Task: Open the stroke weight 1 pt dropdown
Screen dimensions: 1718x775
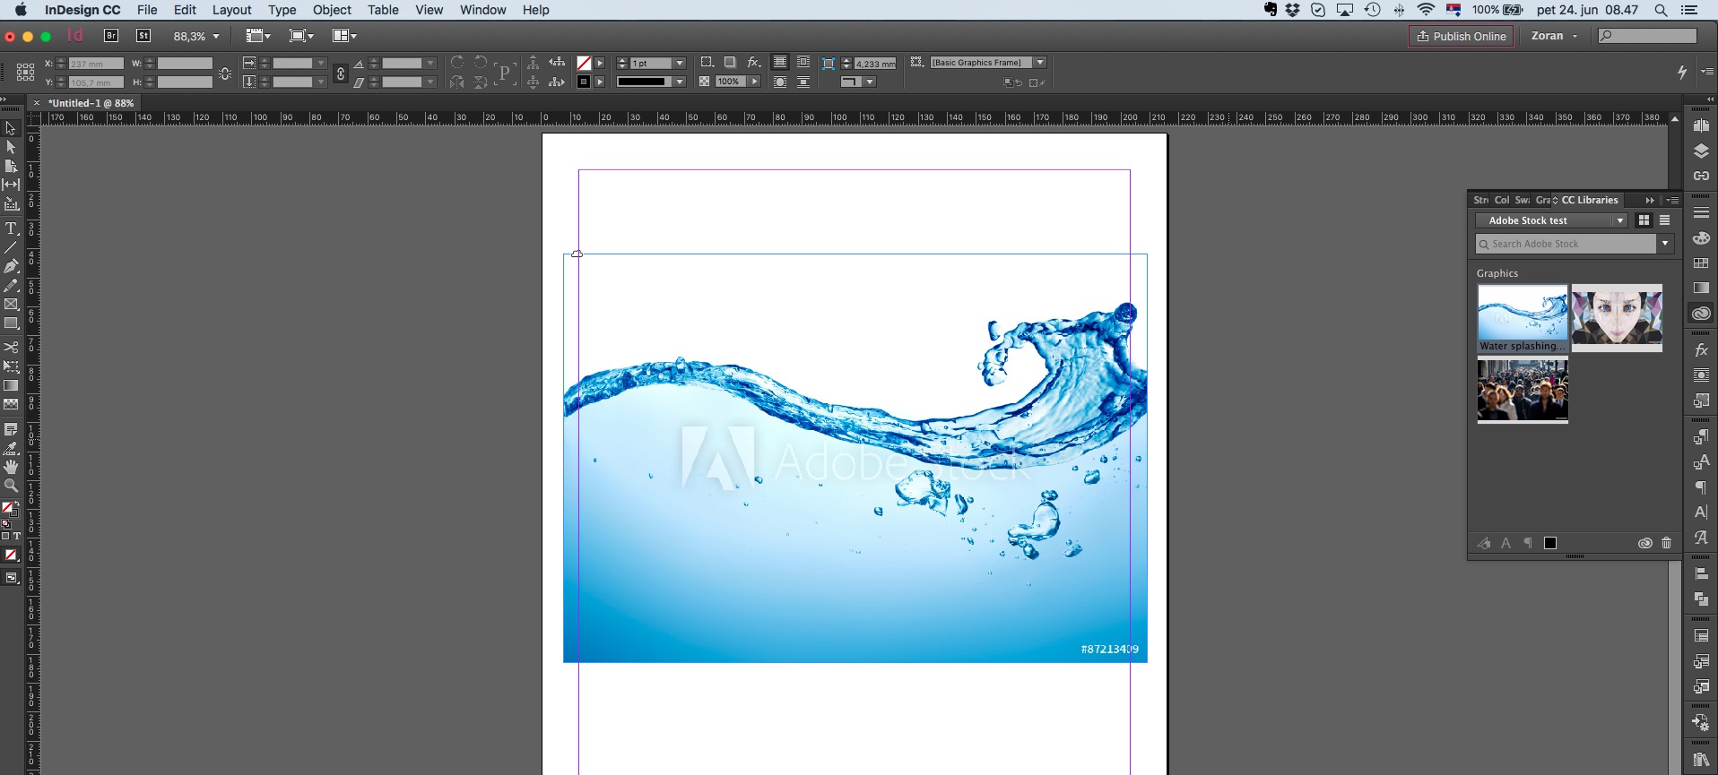Action: tap(680, 64)
